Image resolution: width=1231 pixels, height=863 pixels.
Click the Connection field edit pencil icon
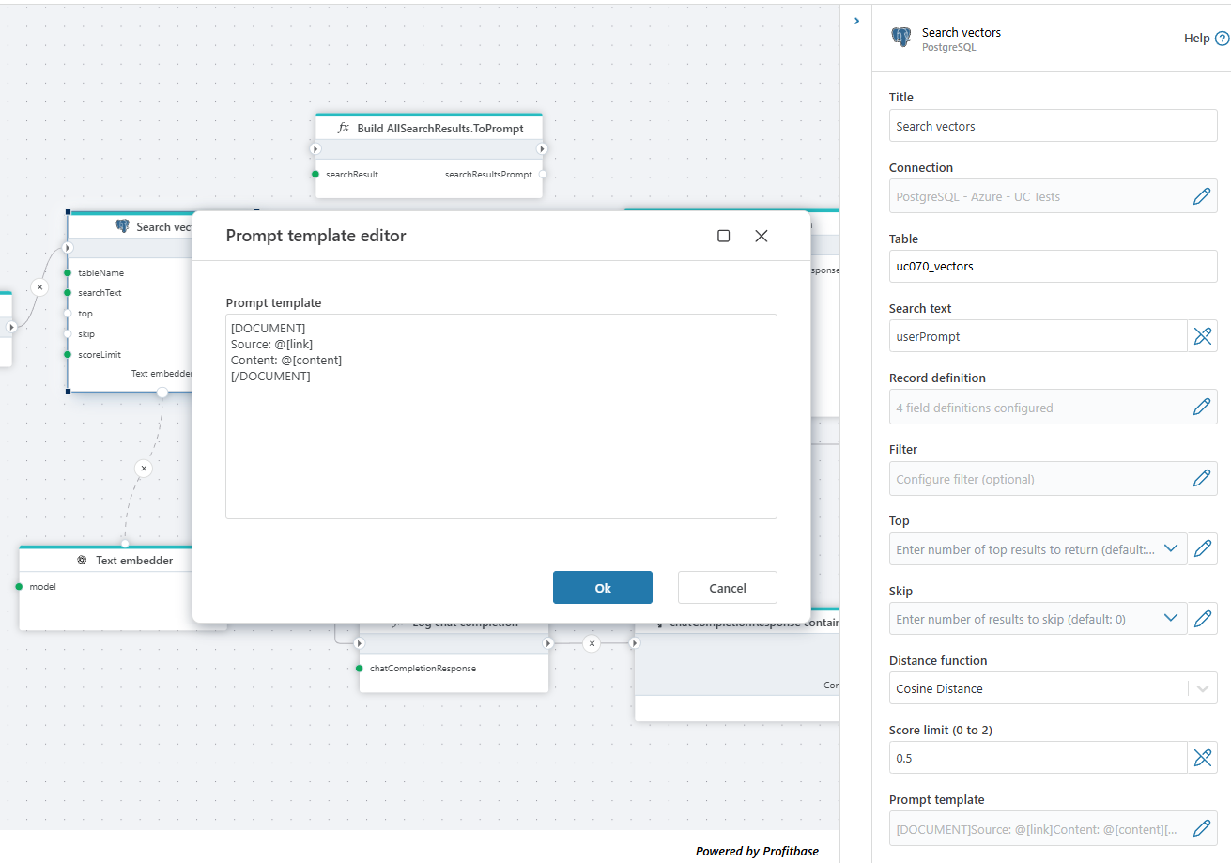[1201, 196]
